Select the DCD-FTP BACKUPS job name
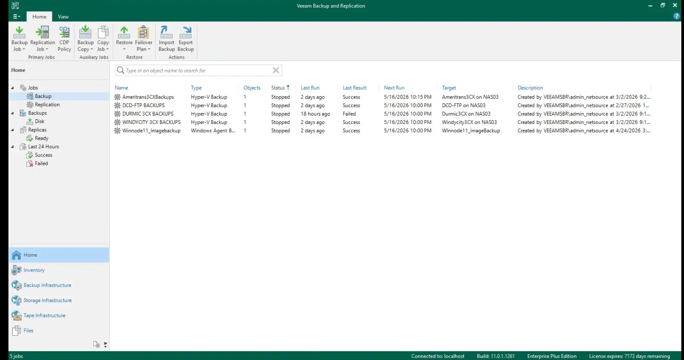Viewport: 684px width, 360px height. click(x=143, y=106)
